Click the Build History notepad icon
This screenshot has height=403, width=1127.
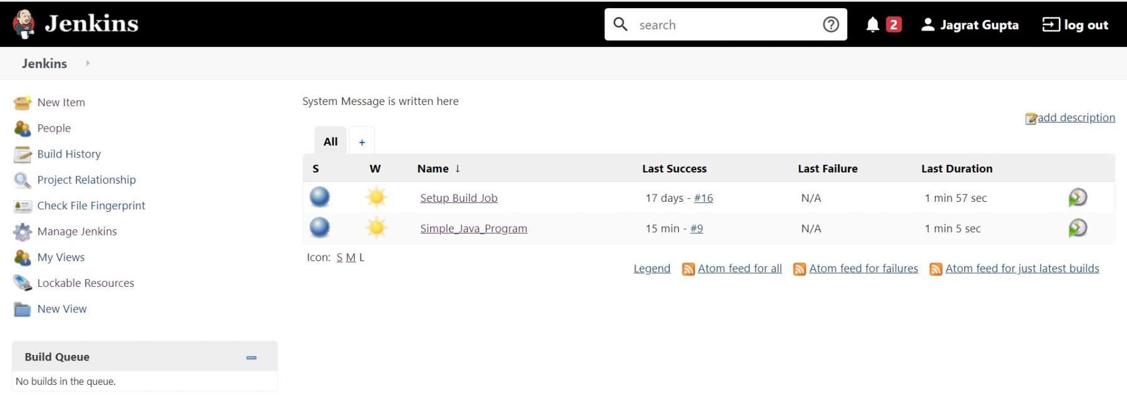tap(23, 154)
